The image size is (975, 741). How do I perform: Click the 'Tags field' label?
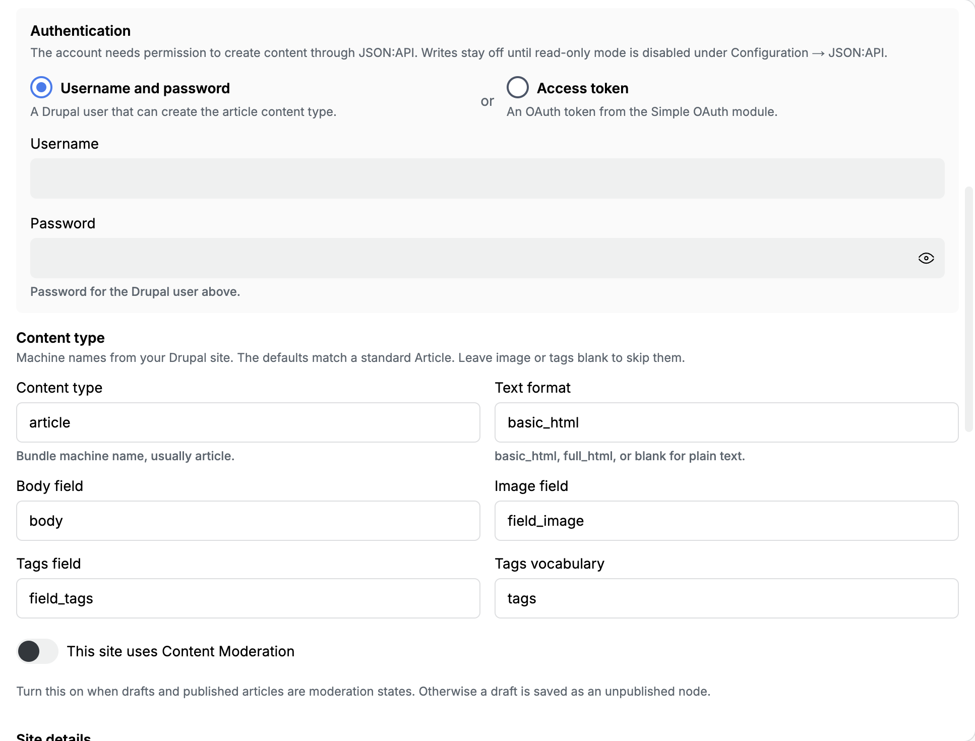(48, 564)
